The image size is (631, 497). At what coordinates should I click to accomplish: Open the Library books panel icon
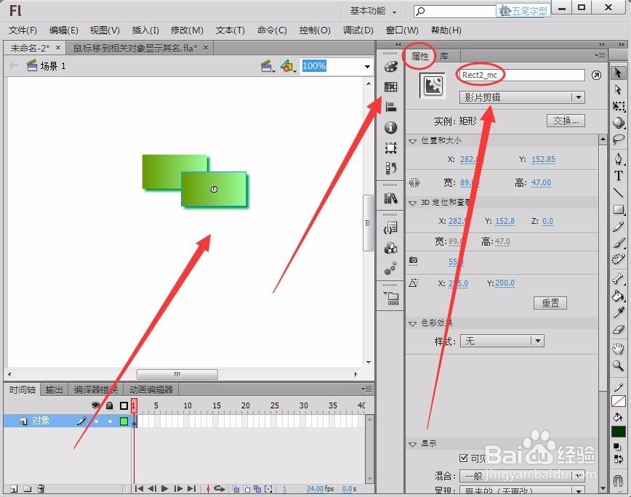[x=390, y=198]
